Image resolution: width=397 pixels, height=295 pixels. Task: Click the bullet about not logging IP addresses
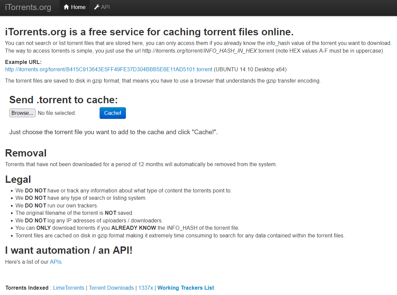(x=89, y=220)
